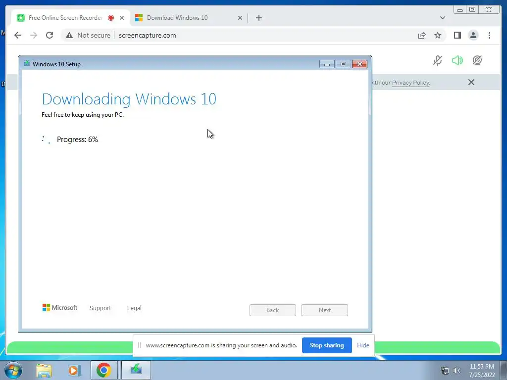Open Chrome side panel

[457, 35]
